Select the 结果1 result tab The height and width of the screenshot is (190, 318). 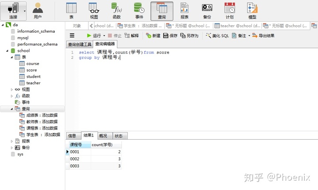(89, 135)
